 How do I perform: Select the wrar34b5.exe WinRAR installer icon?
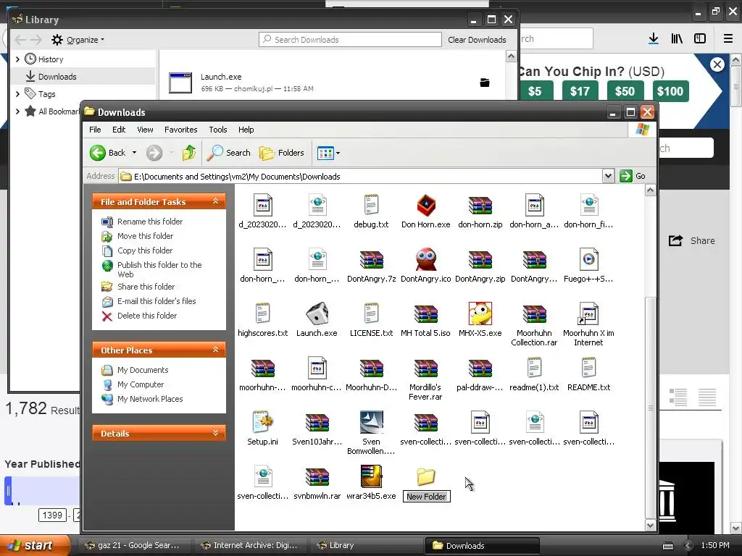[x=371, y=476]
